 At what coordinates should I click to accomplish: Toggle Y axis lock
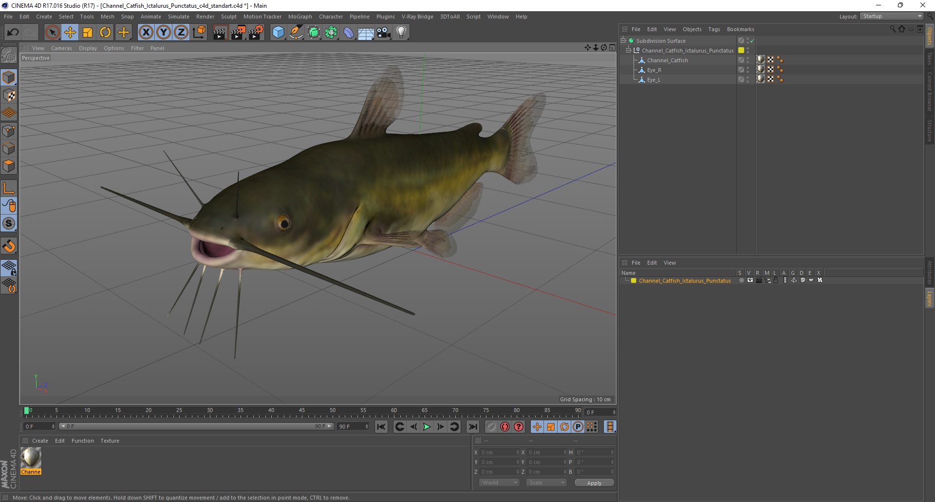pyautogui.click(x=164, y=33)
